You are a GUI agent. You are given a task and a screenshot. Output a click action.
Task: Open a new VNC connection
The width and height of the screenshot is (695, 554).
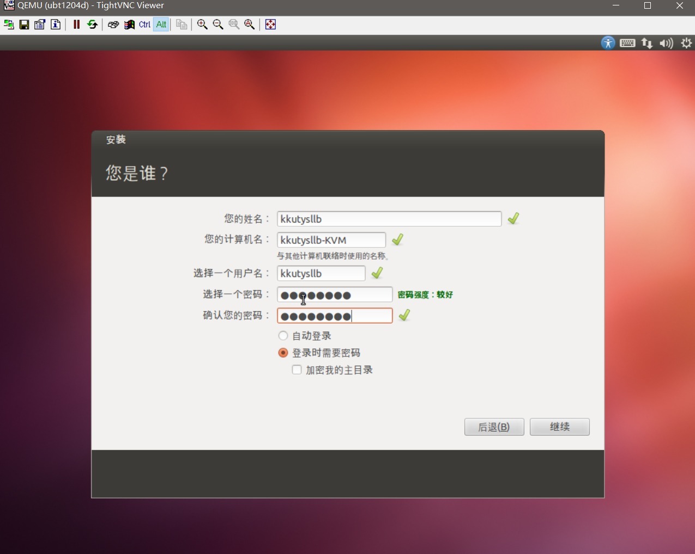point(9,24)
